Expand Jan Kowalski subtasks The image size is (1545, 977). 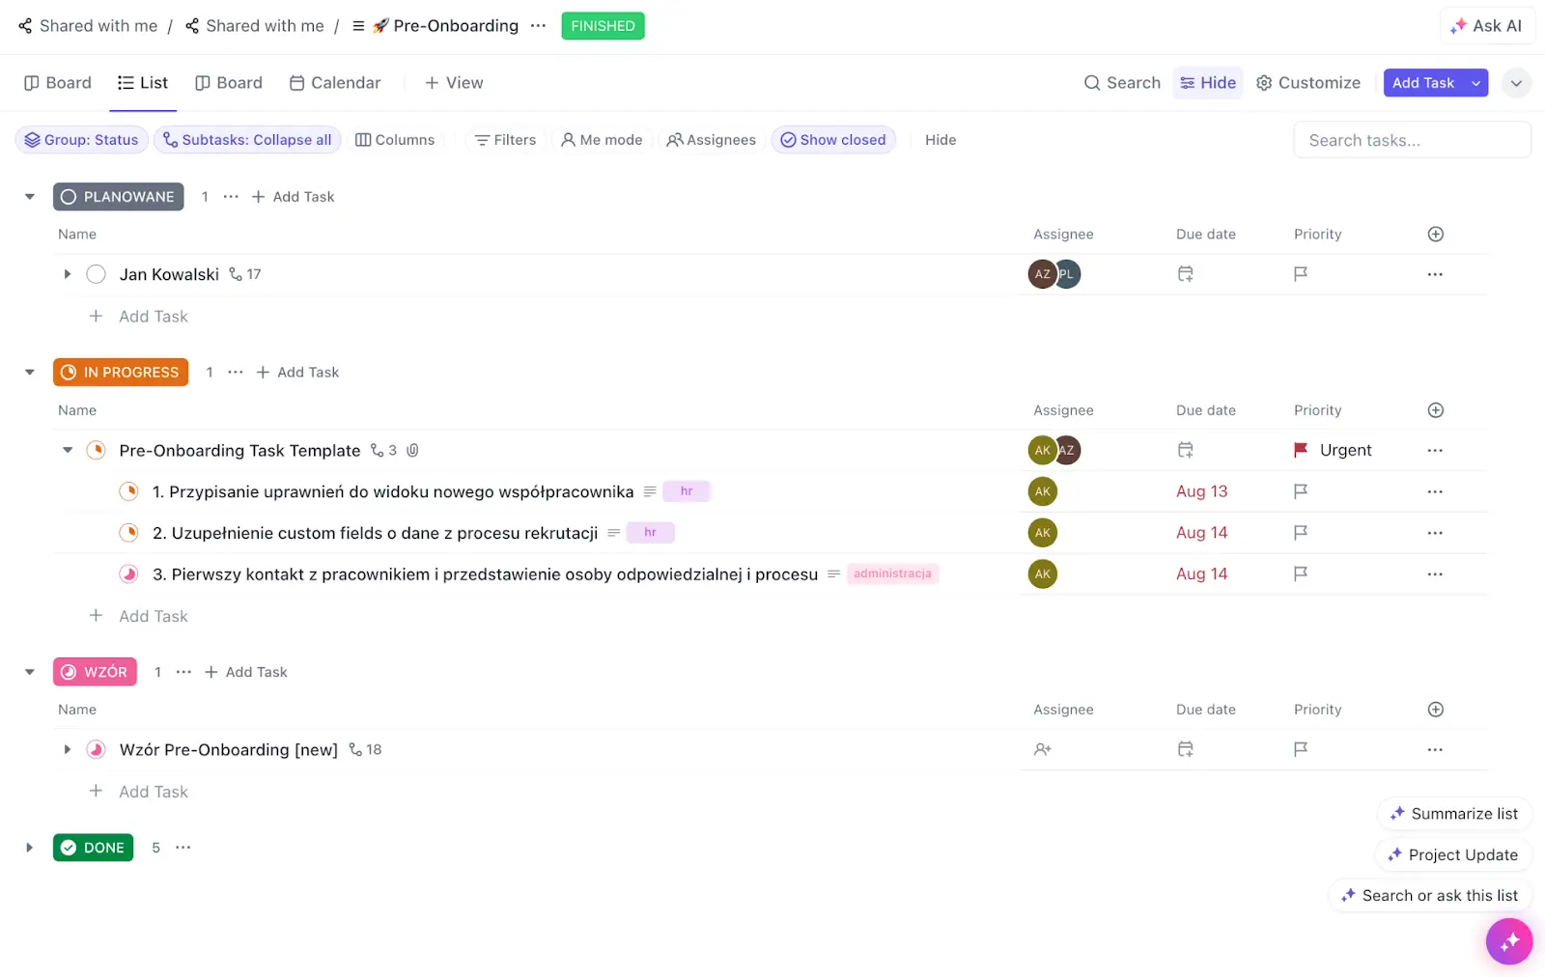67,274
